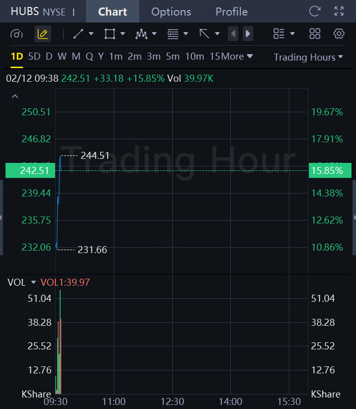Toggle the yellow pencil drawing mode
The height and width of the screenshot is (409, 356).
[43, 34]
